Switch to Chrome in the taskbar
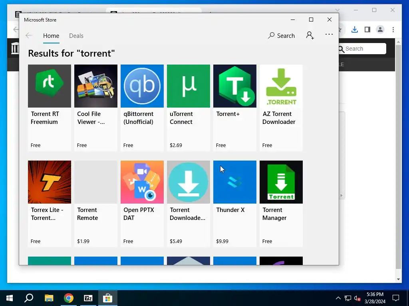This screenshot has width=409, height=306. 69,298
